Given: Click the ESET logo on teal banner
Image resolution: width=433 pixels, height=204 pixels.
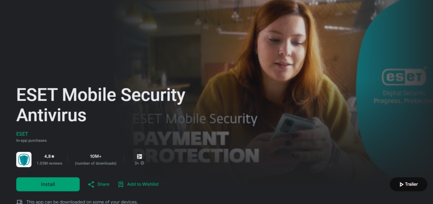Looking at the screenshot, I should point(404,77).
